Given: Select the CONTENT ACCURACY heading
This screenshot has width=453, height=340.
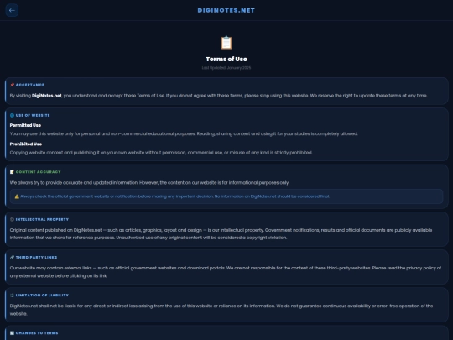Looking at the screenshot, I should (x=38, y=172).
